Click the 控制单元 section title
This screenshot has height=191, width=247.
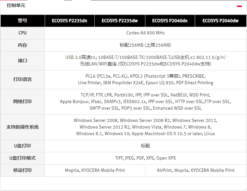point(16,6)
